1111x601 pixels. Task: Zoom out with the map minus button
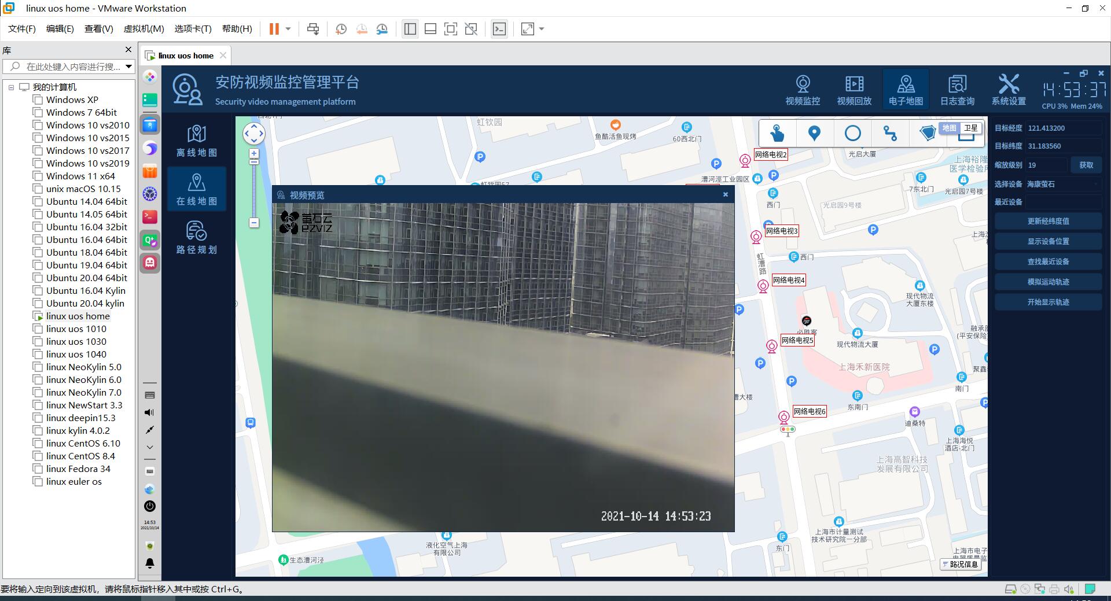pos(253,223)
